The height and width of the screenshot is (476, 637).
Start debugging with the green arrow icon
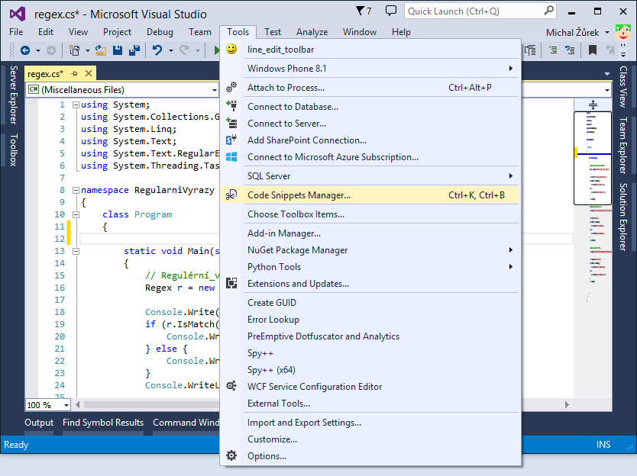217,51
